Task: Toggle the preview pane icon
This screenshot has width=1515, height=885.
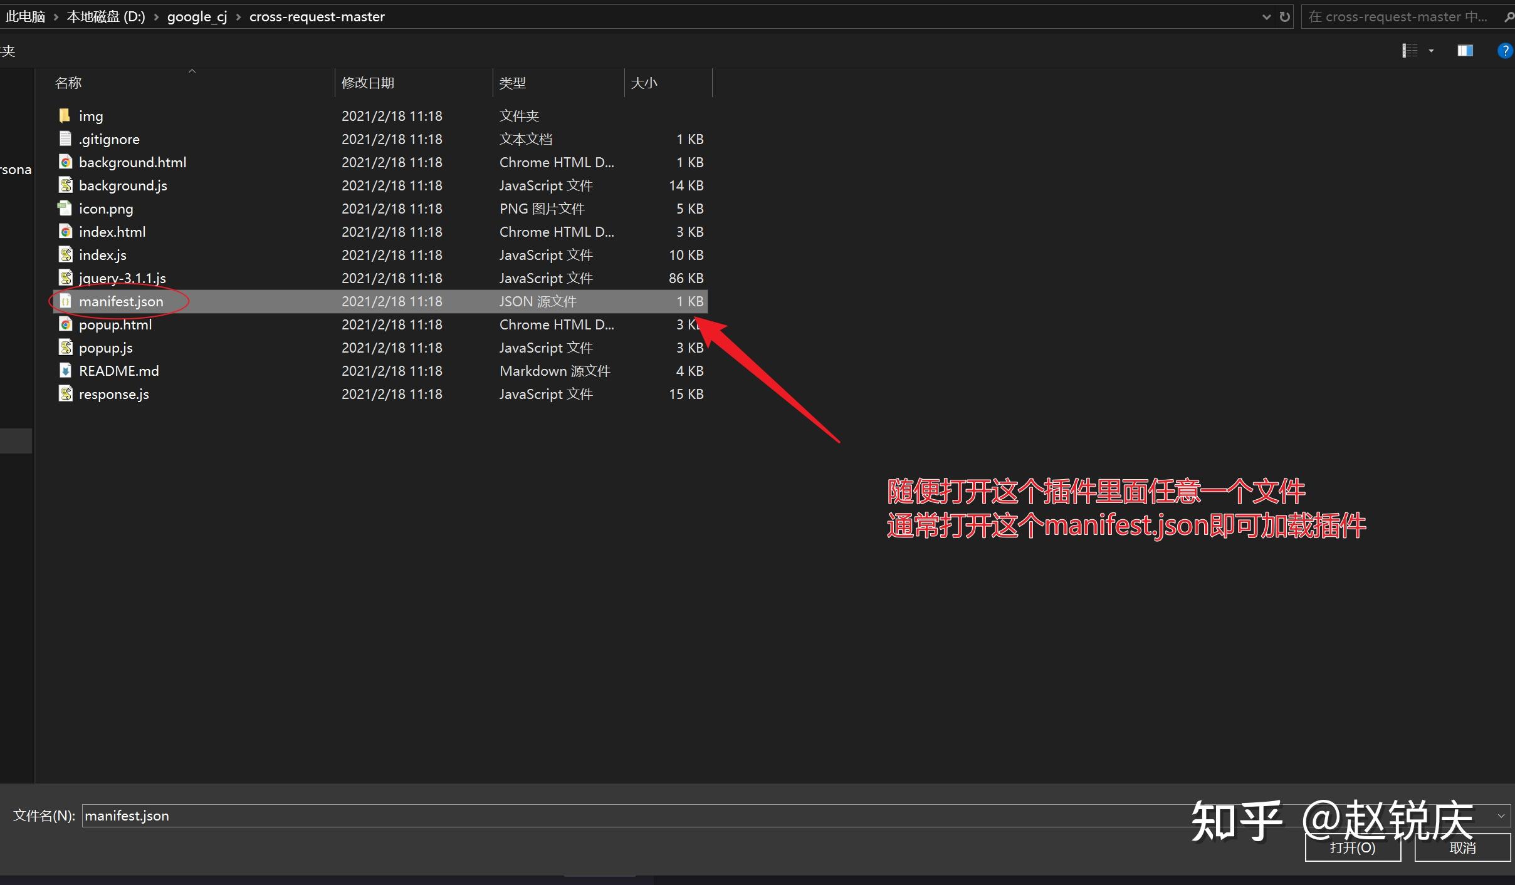Action: (x=1465, y=51)
